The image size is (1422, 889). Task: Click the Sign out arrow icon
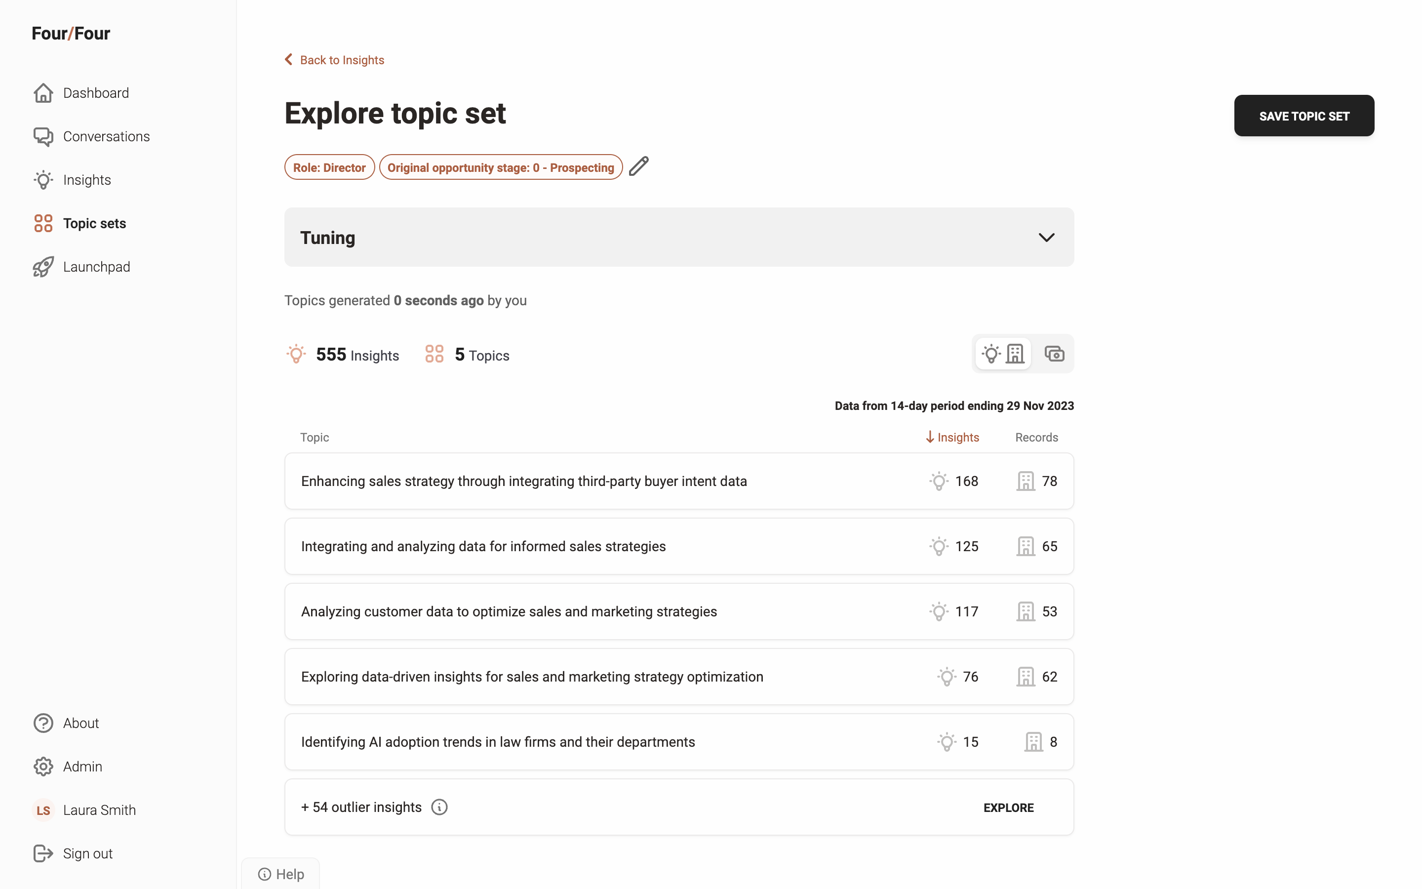43,853
